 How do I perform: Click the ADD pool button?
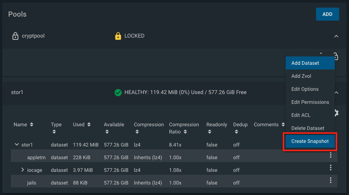coord(327,14)
